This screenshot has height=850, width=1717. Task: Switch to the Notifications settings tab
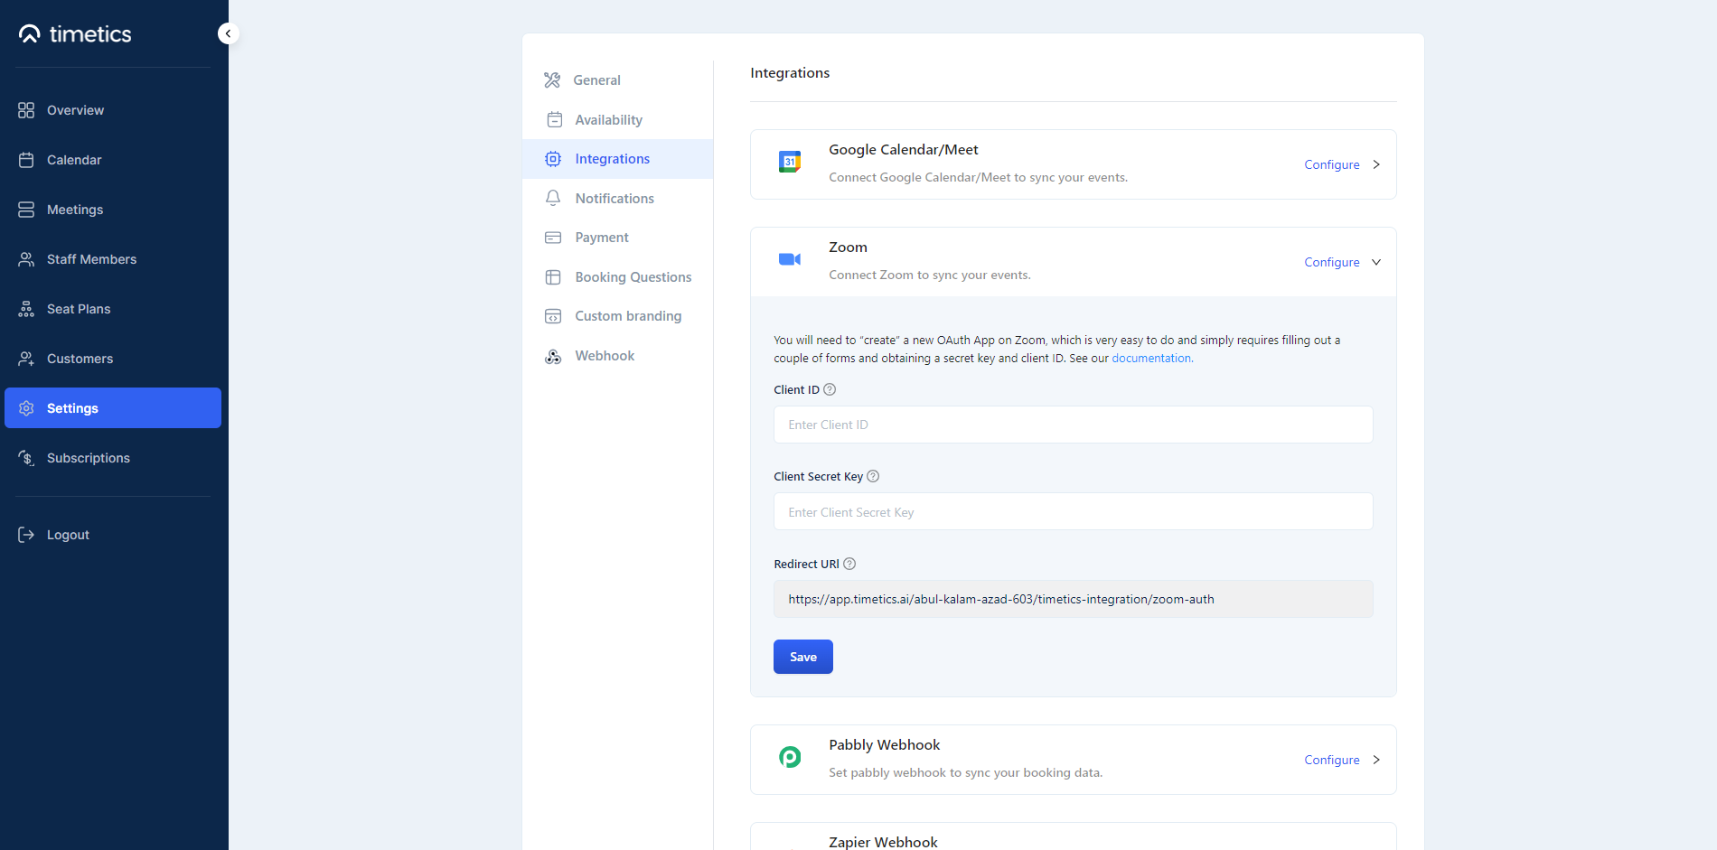[615, 198]
